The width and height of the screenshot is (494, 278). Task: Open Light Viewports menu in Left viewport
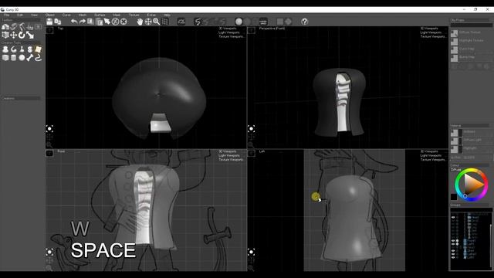click(431, 155)
